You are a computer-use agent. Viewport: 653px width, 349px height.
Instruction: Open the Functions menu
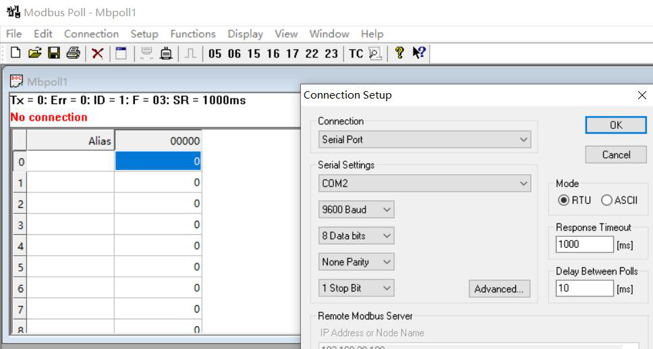[193, 34]
